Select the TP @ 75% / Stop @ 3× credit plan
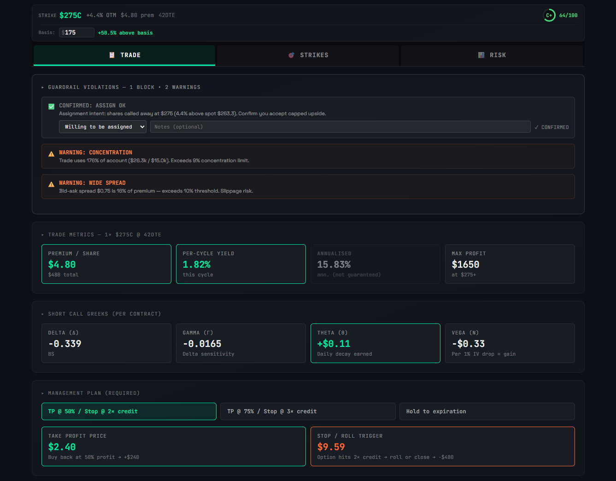The height and width of the screenshot is (481, 616). coord(308,411)
